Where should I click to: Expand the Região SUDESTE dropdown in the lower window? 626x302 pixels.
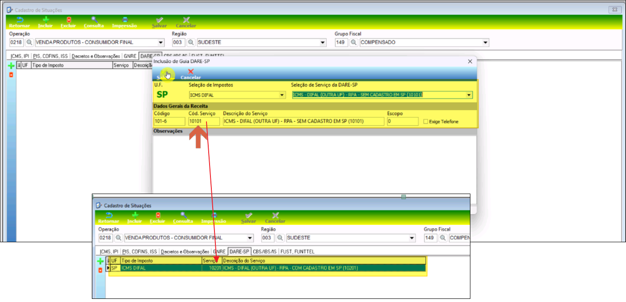412,238
